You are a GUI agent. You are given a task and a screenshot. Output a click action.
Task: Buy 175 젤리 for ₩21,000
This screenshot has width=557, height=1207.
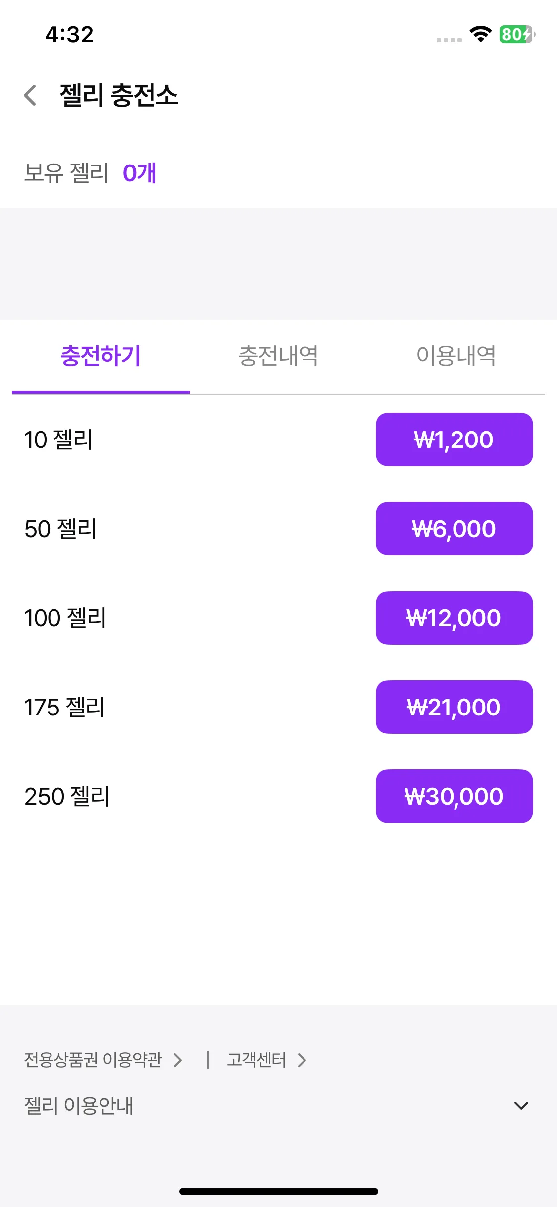coord(454,707)
